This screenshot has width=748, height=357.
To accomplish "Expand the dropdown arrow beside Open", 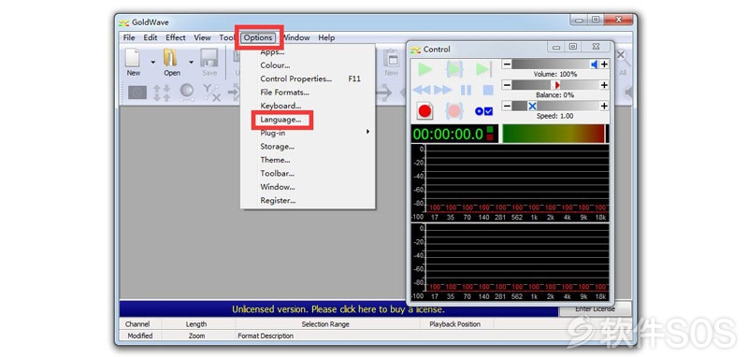I will [191, 62].
